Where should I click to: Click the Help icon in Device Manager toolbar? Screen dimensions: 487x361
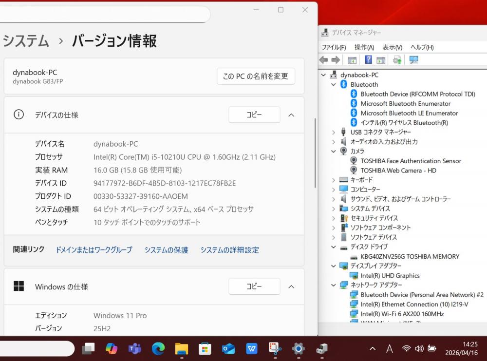(368, 60)
